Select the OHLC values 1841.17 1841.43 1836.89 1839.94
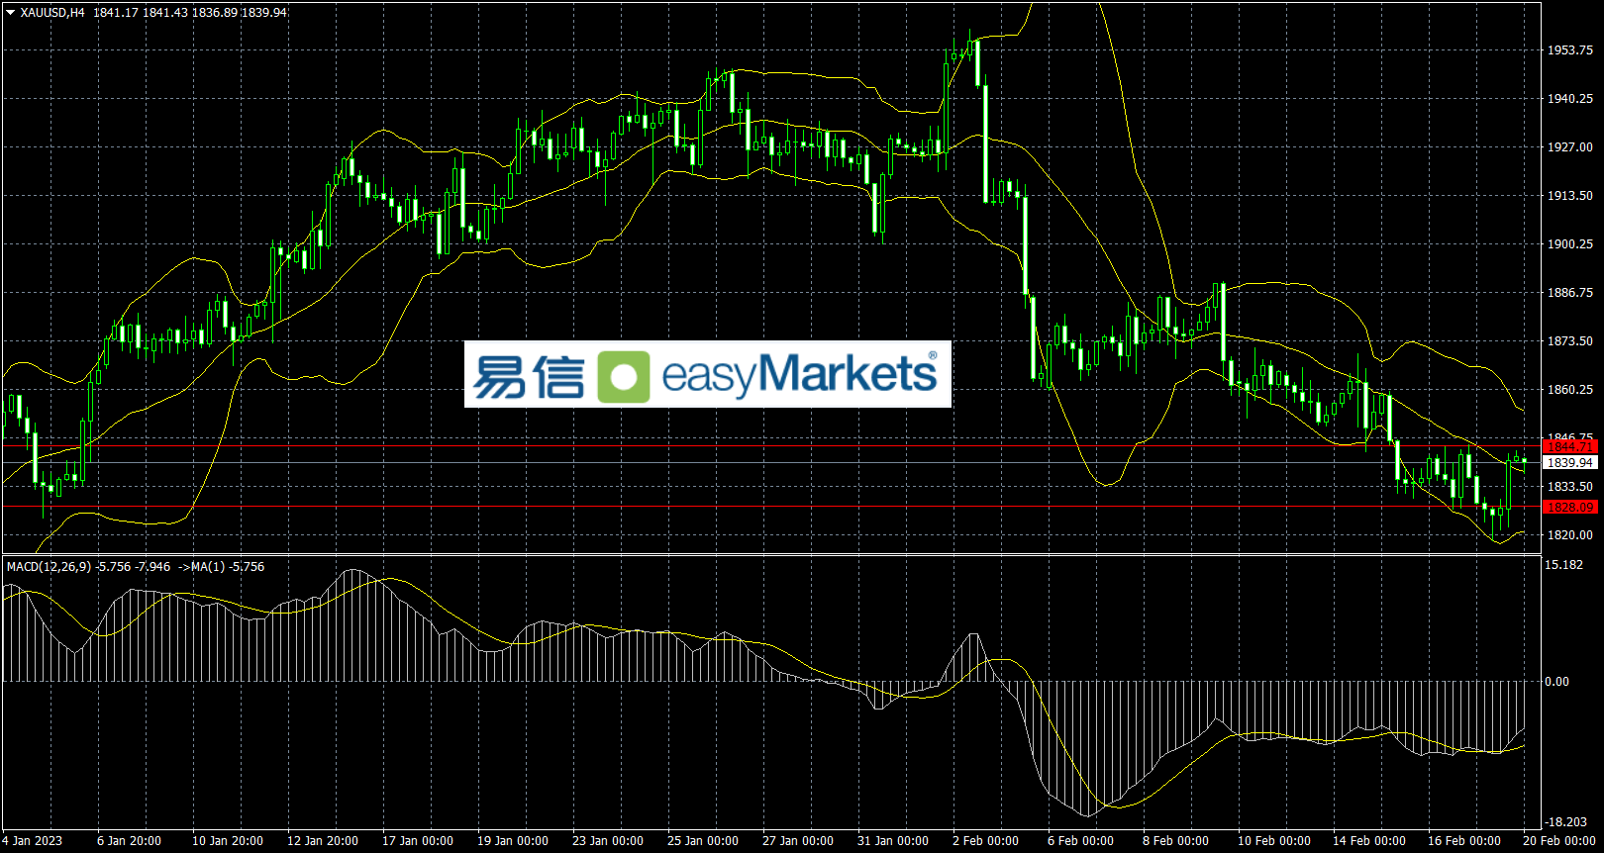This screenshot has height=853, width=1604. click(x=191, y=13)
